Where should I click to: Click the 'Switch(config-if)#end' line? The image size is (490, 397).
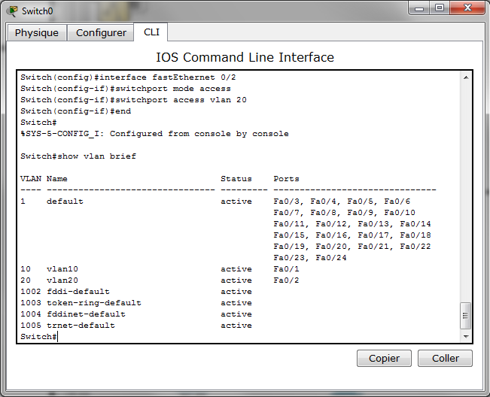(x=75, y=111)
